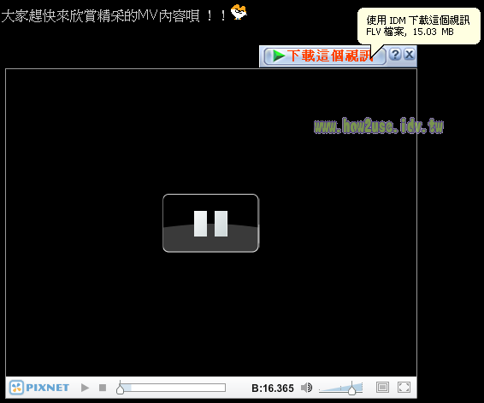
Task: Click the middle of the video progress bar
Action: pos(172,388)
